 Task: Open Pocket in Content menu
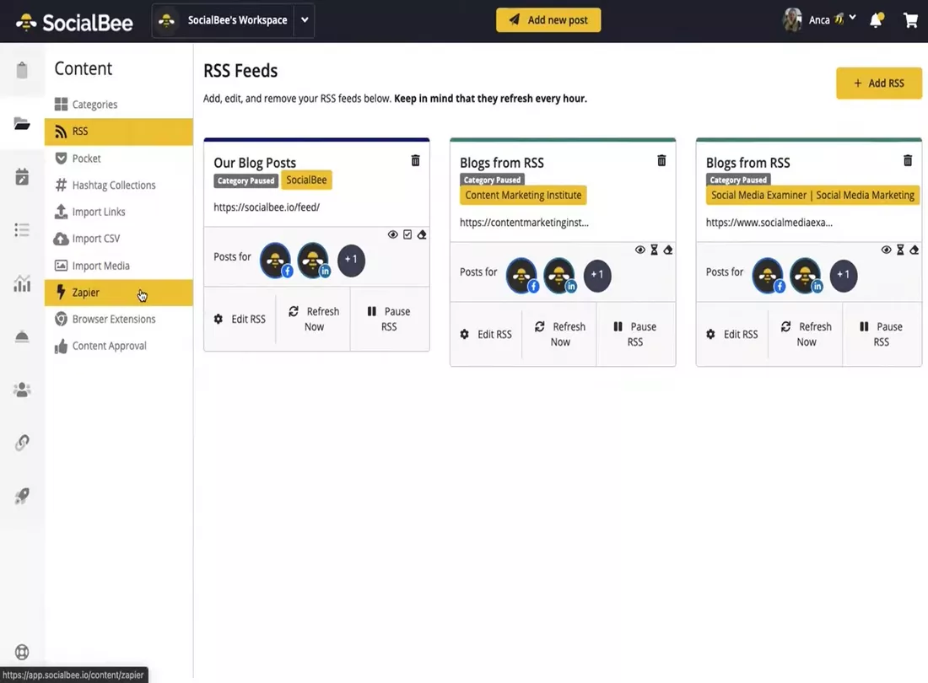[118, 159]
